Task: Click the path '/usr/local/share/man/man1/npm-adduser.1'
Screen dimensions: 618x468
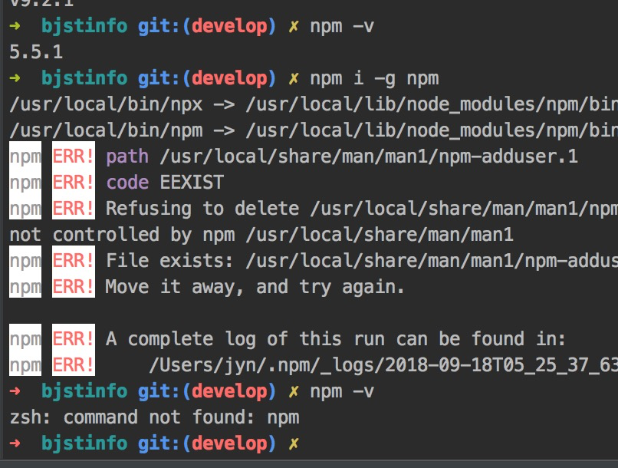Action: click(x=369, y=157)
